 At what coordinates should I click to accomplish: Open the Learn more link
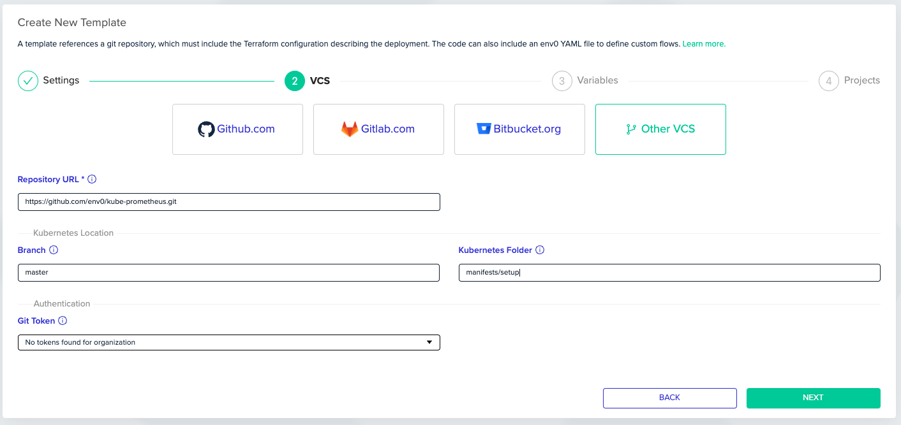tap(704, 44)
